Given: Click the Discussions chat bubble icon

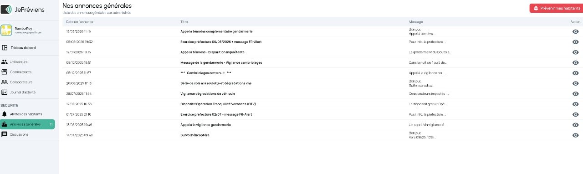Looking at the screenshot, I should 5,134.
